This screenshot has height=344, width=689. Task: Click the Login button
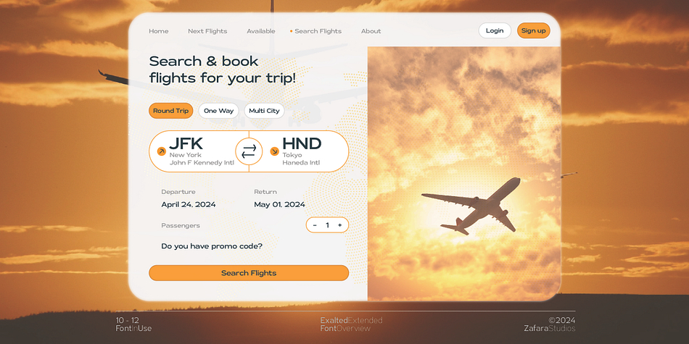[x=495, y=30]
